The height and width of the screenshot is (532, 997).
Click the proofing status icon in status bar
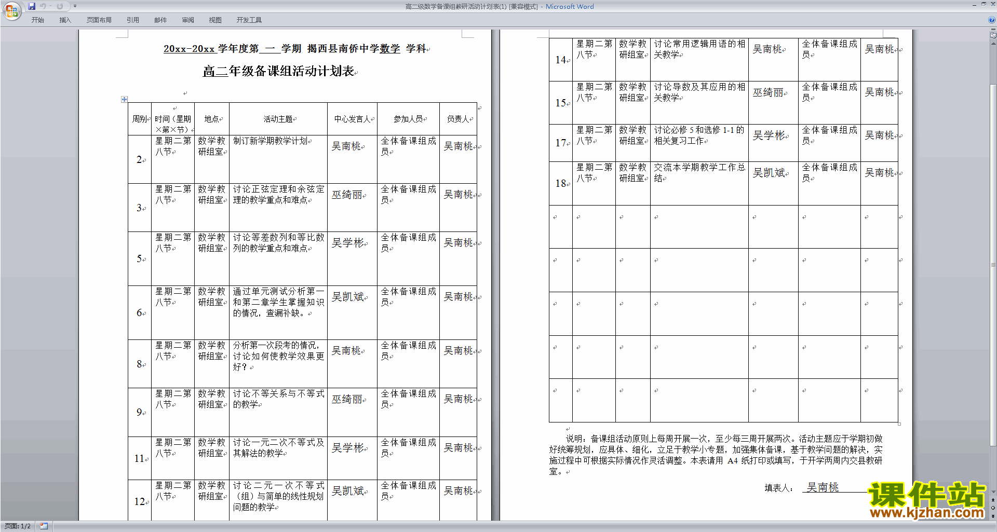(44, 526)
